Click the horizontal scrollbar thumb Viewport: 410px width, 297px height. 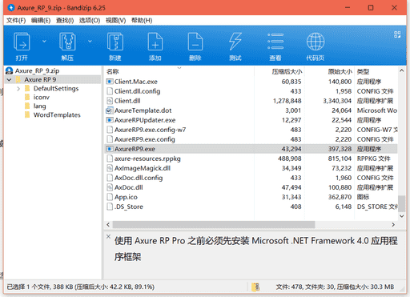pyautogui.click(x=214, y=225)
